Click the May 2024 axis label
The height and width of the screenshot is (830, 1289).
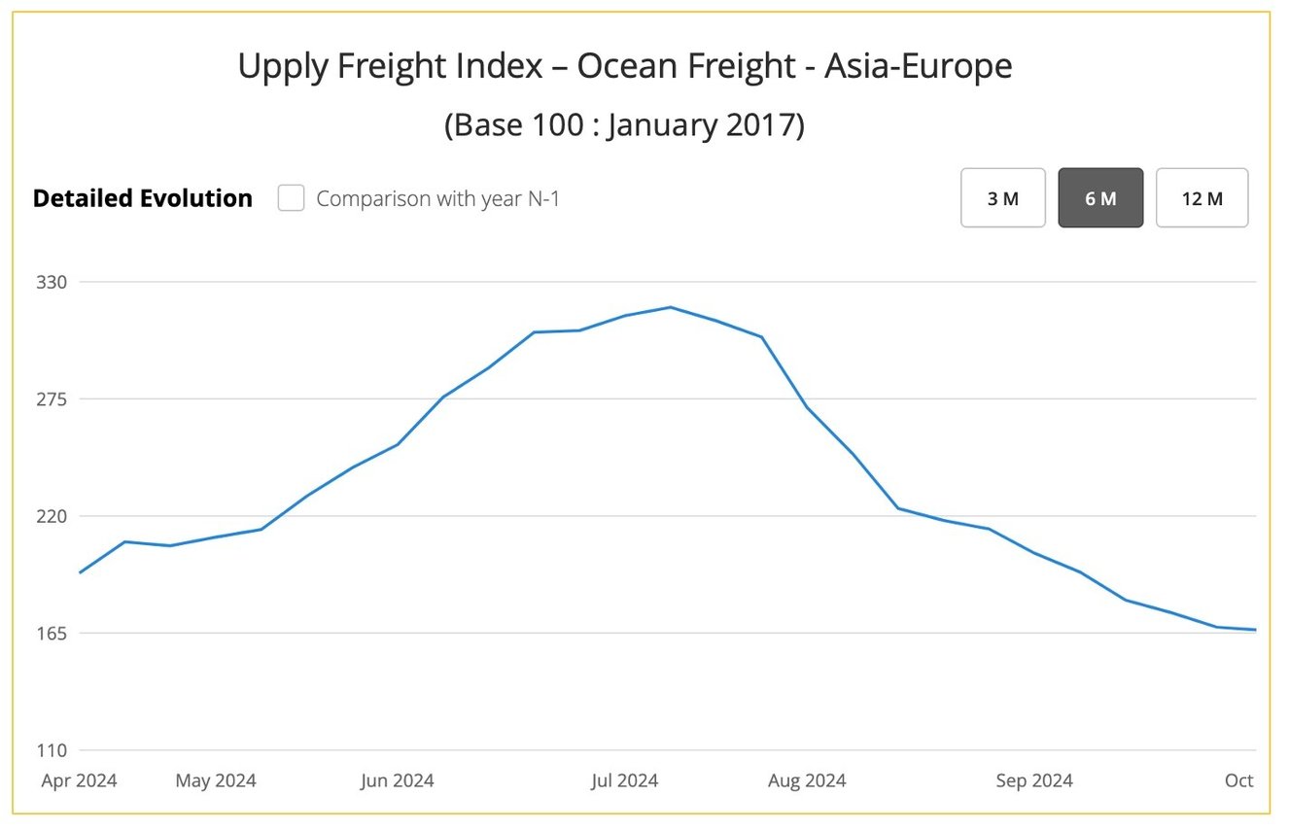click(x=215, y=780)
